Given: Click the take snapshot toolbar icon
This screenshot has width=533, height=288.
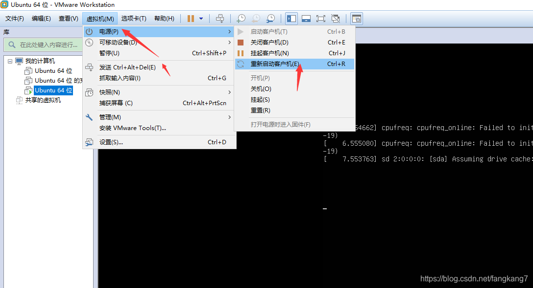Looking at the screenshot, I should point(241,18).
